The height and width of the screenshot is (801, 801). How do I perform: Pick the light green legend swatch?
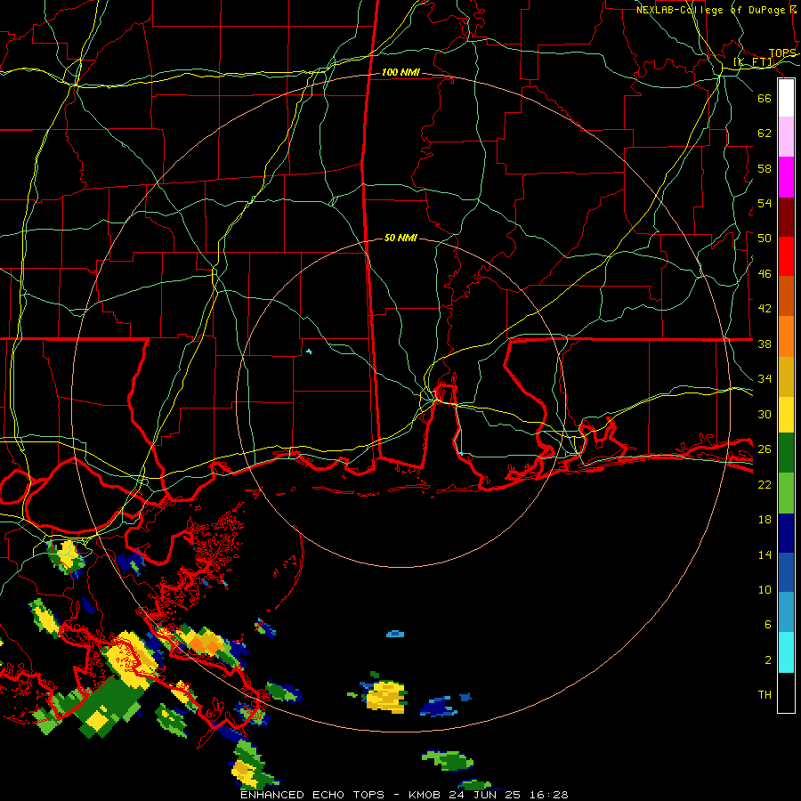tap(786, 493)
